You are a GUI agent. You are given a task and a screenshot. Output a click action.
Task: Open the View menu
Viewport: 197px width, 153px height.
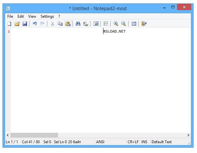[x=32, y=16]
